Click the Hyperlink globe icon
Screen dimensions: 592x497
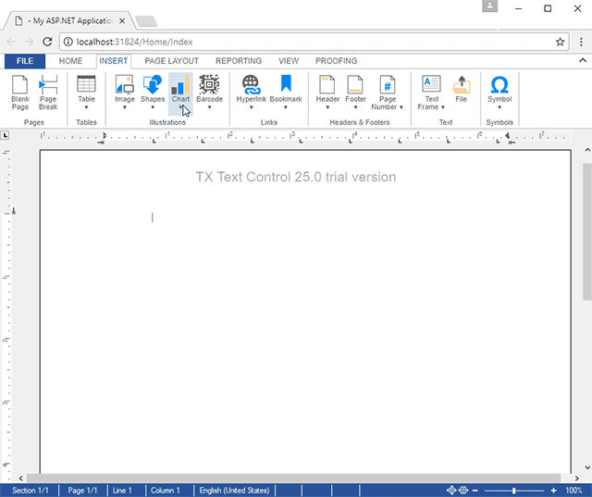click(x=251, y=84)
